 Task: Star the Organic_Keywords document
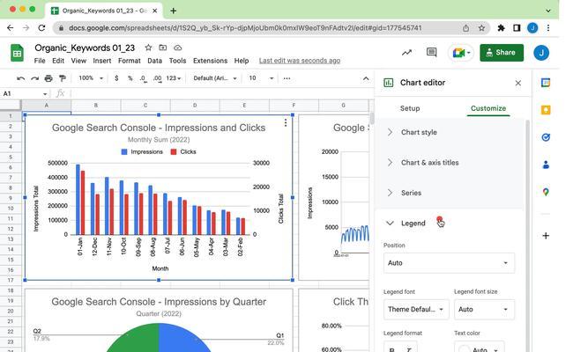[148, 48]
